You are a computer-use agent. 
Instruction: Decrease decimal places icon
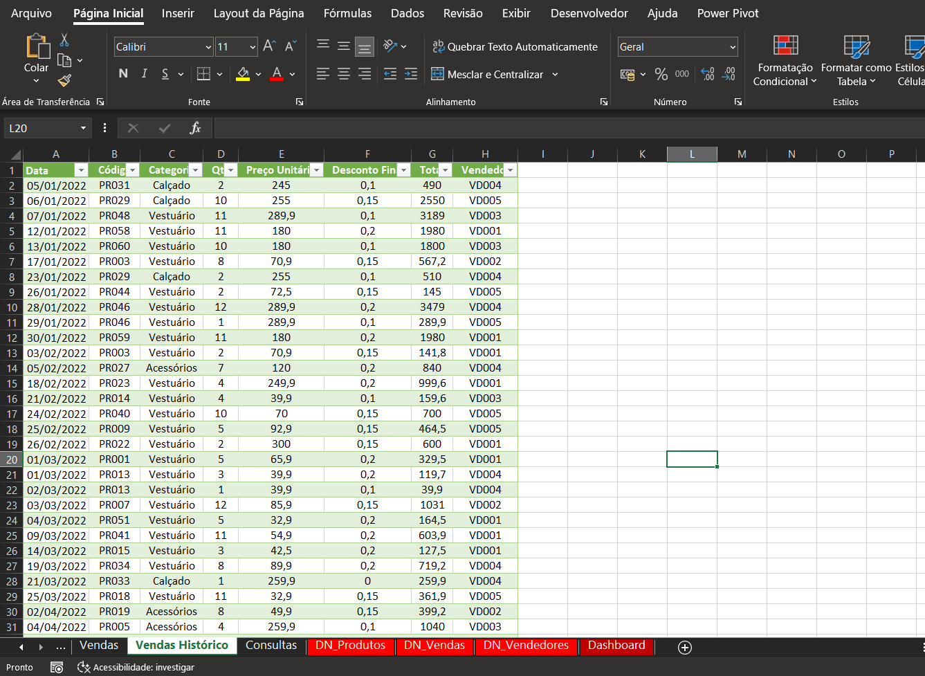[729, 74]
